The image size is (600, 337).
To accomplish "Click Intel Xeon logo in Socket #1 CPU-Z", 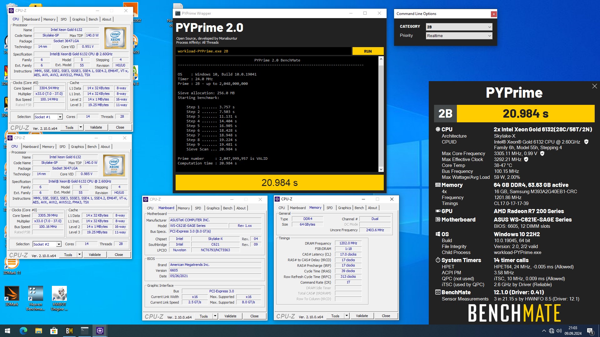I will 115,38.
